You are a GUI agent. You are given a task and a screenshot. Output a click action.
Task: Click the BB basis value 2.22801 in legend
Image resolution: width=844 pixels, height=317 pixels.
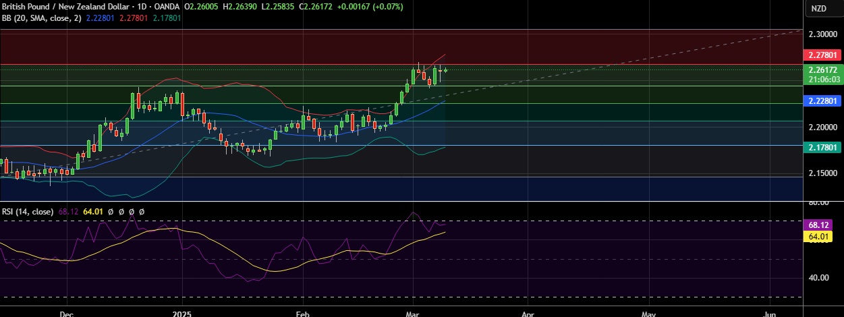[x=100, y=18]
